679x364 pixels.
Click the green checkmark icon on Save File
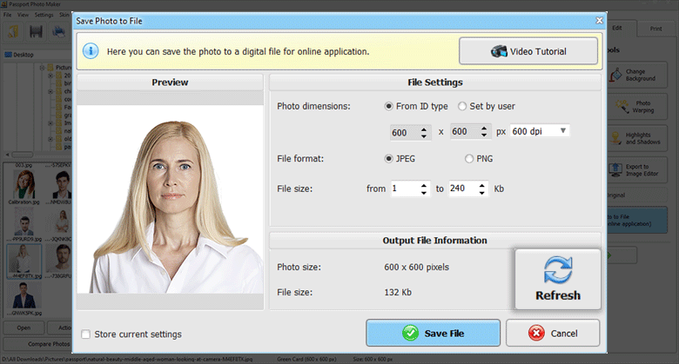pyautogui.click(x=410, y=334)
